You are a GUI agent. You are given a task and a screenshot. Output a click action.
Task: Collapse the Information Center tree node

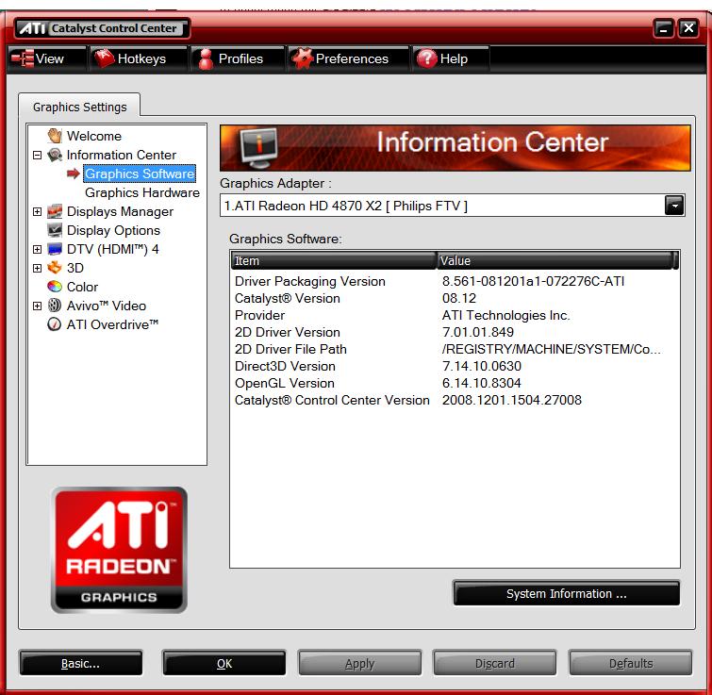point(37,156)
